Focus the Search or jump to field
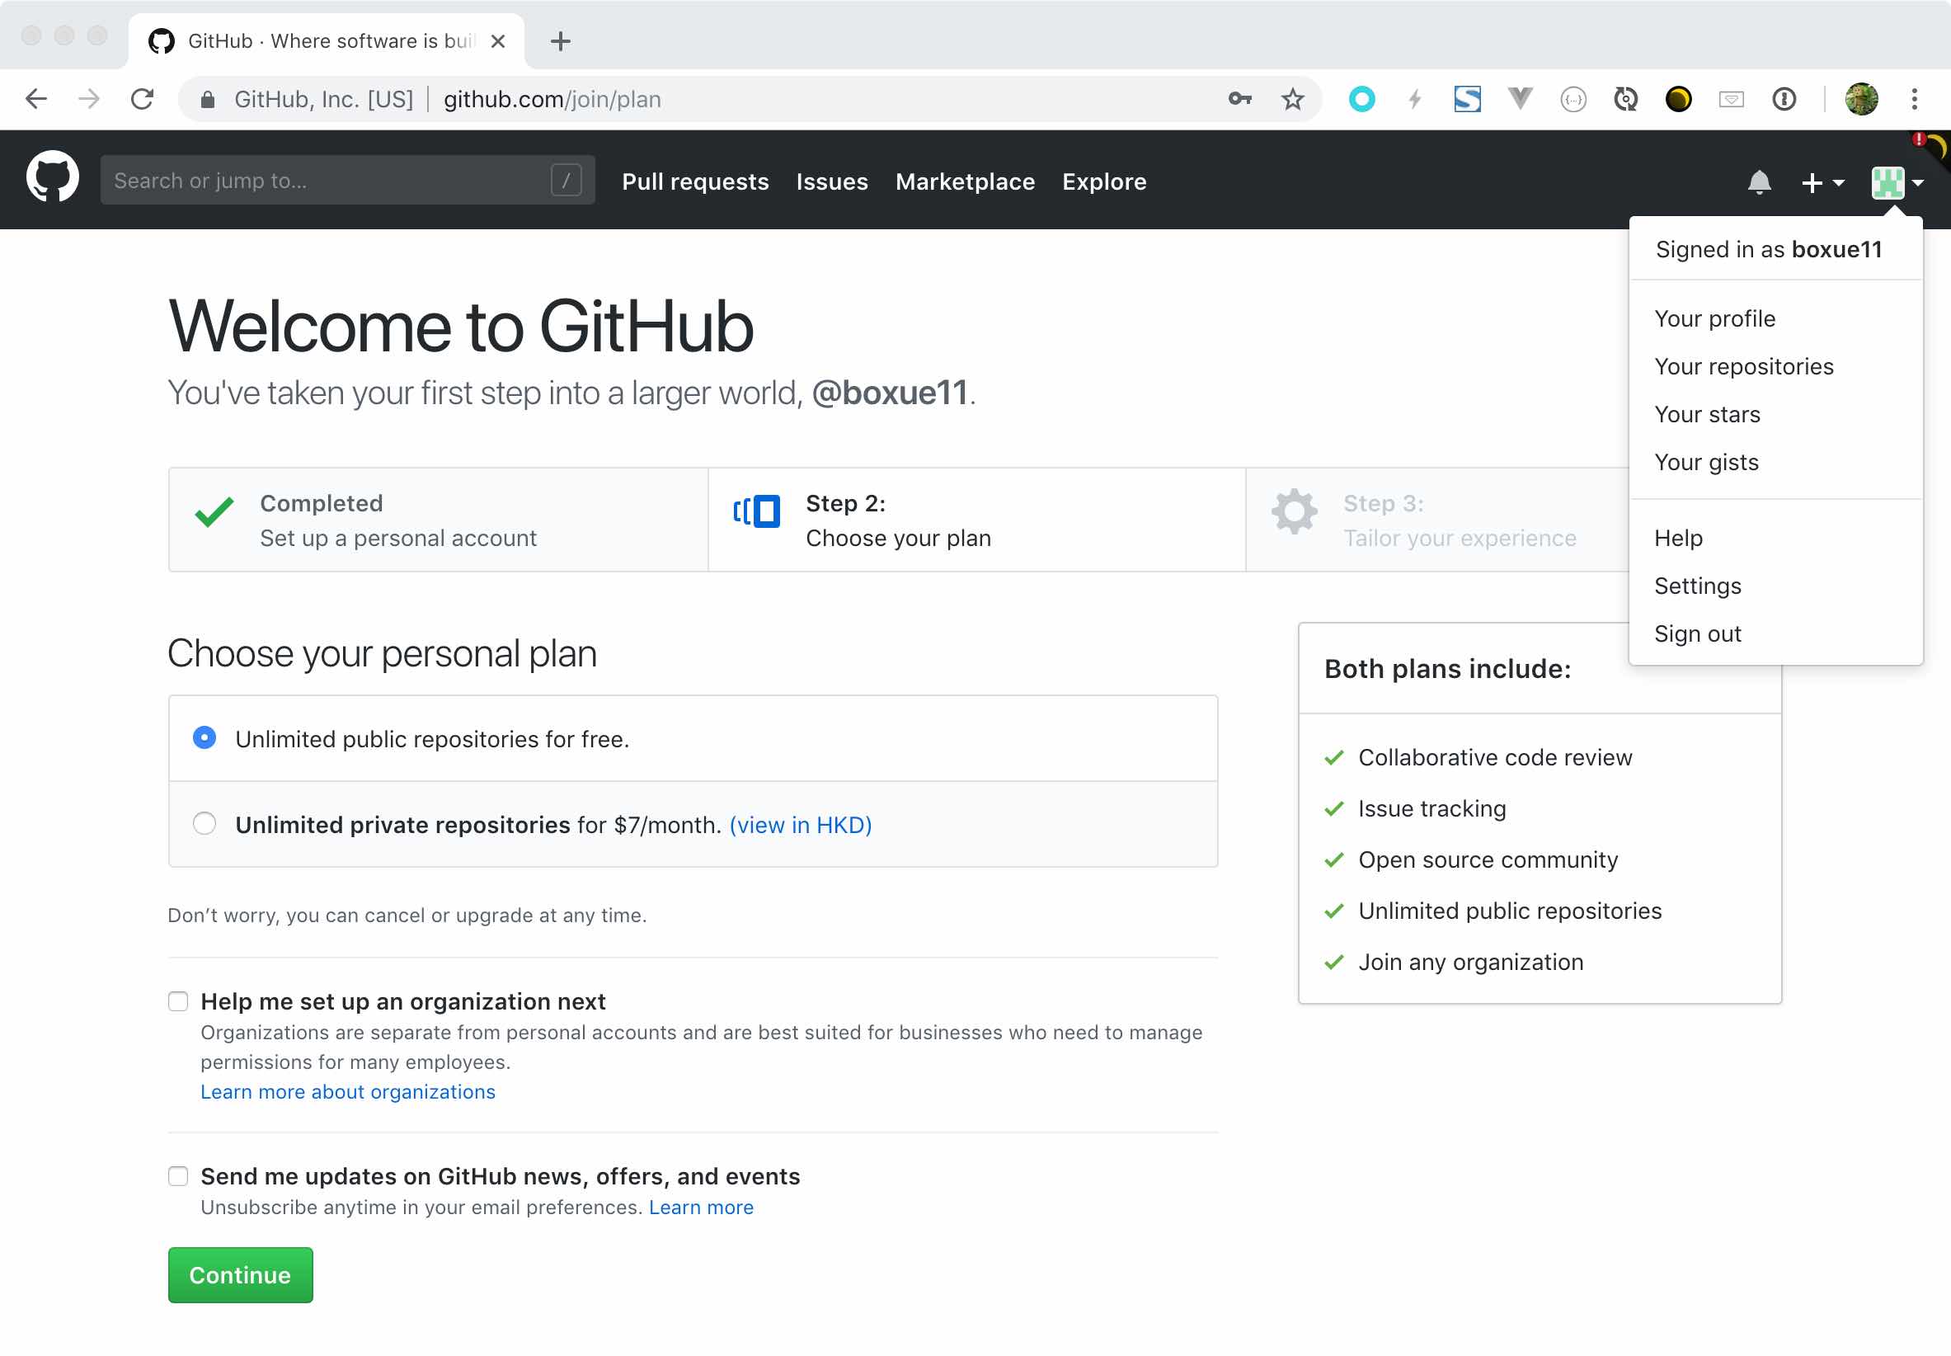 [347, 180]
